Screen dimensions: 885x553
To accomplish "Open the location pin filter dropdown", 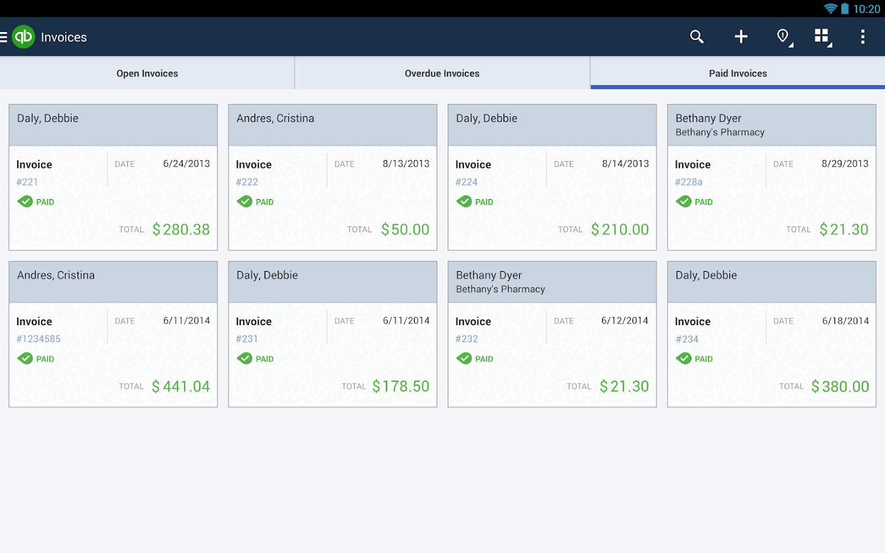I will [x=783, y=37].
